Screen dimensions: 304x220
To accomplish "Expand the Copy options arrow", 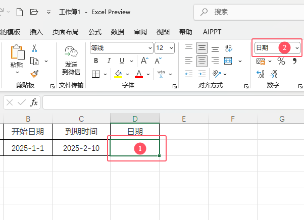I will click(46, 61).
